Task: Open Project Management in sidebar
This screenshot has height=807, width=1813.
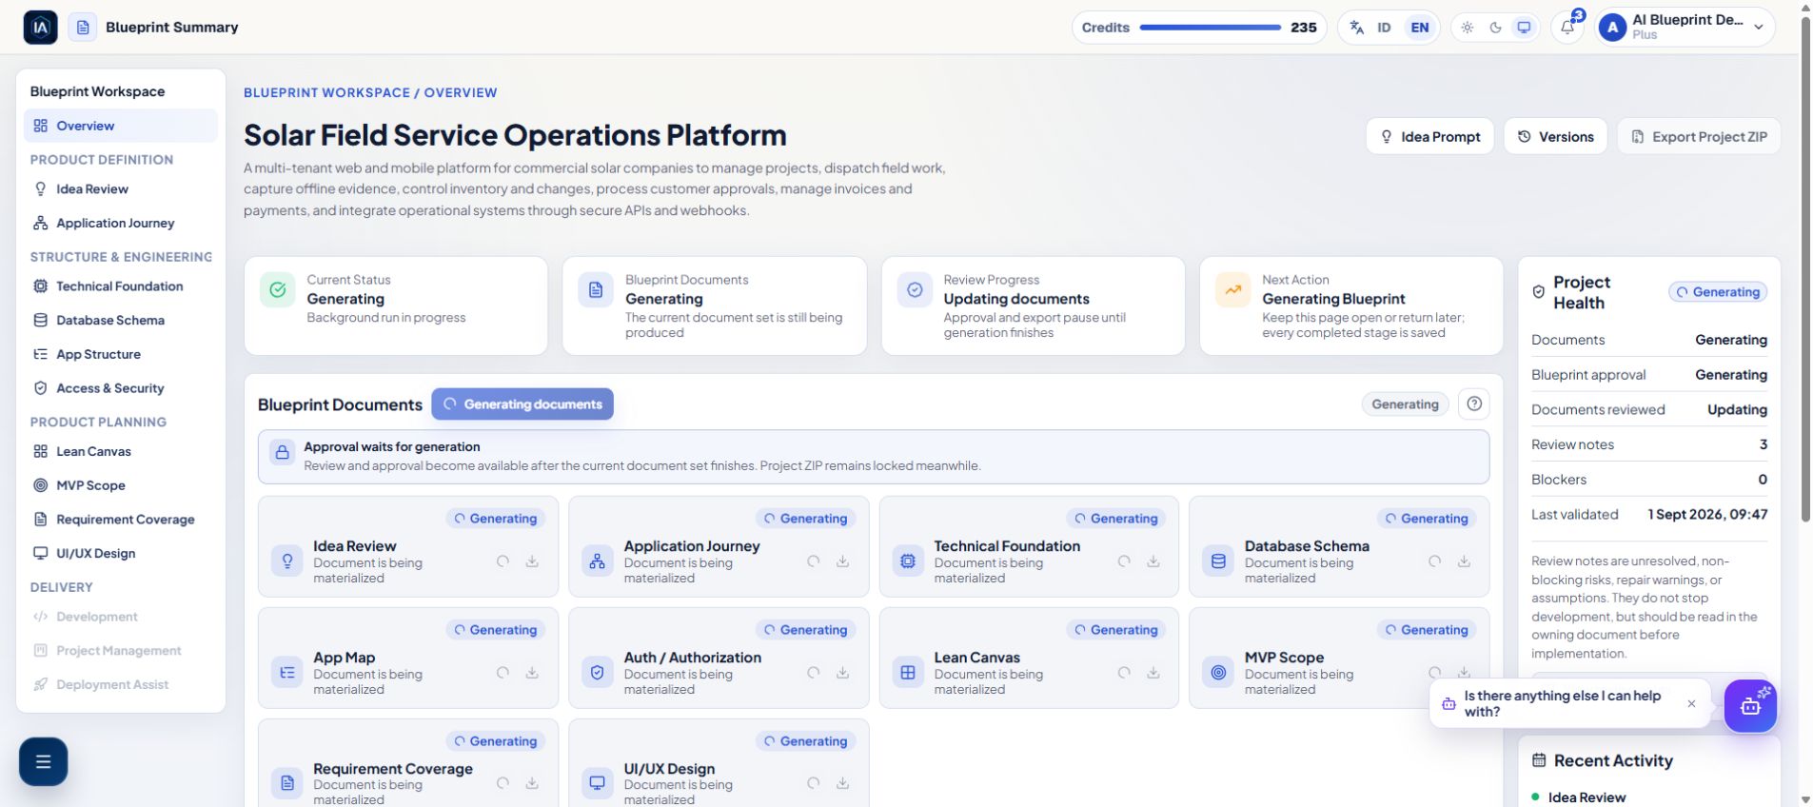Action: click(x=121, y=651)
